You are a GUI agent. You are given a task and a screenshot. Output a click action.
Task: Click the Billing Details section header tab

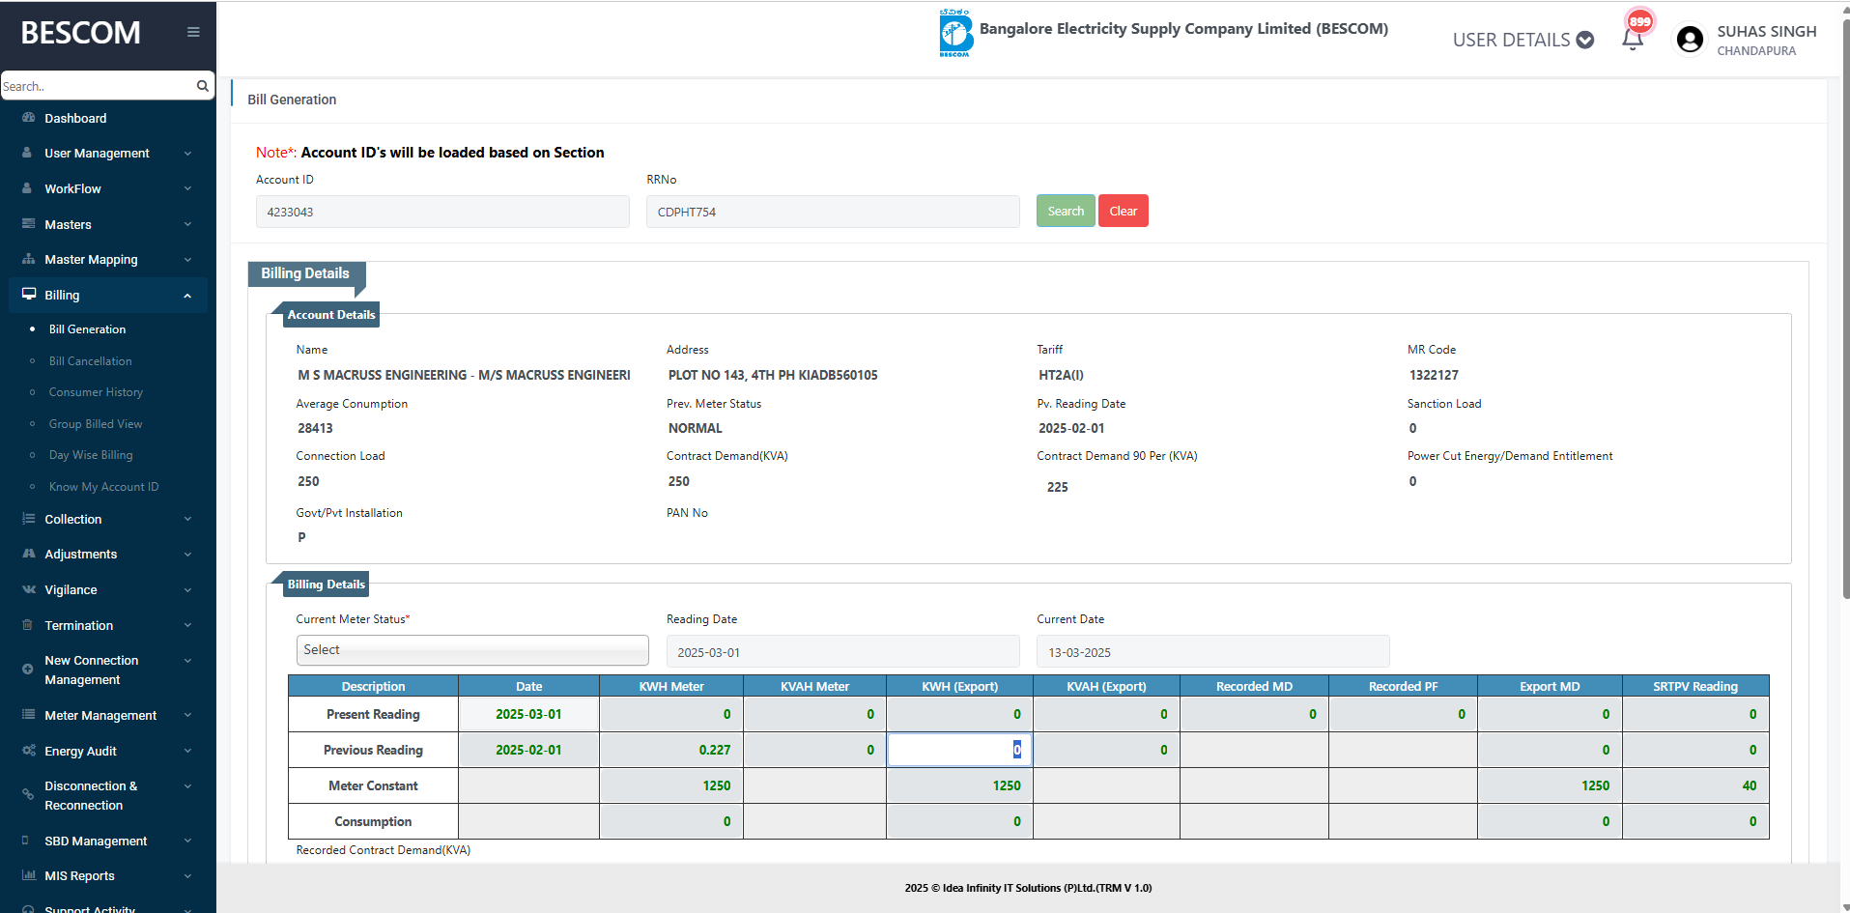pos(305,273)
